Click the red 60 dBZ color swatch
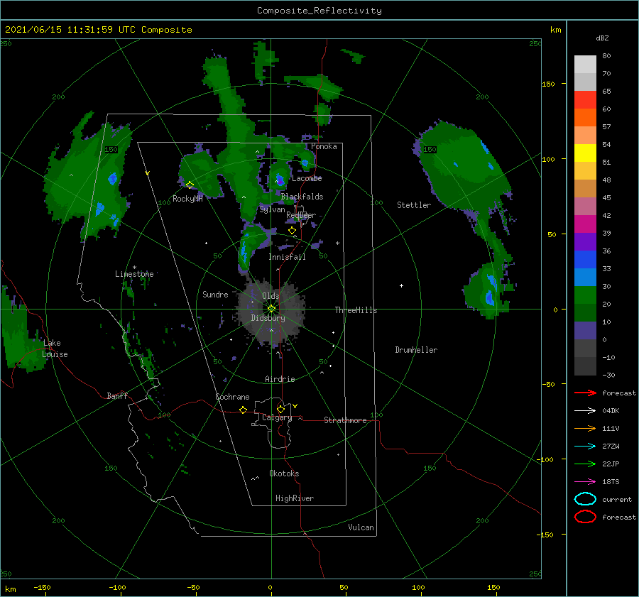Viewport: 639px width, 597px height. pyautogui.click(x=585, y=100)
